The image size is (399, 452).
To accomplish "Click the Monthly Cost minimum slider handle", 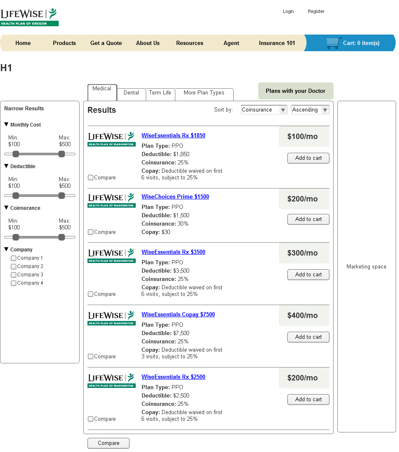I will coord(16,154).
